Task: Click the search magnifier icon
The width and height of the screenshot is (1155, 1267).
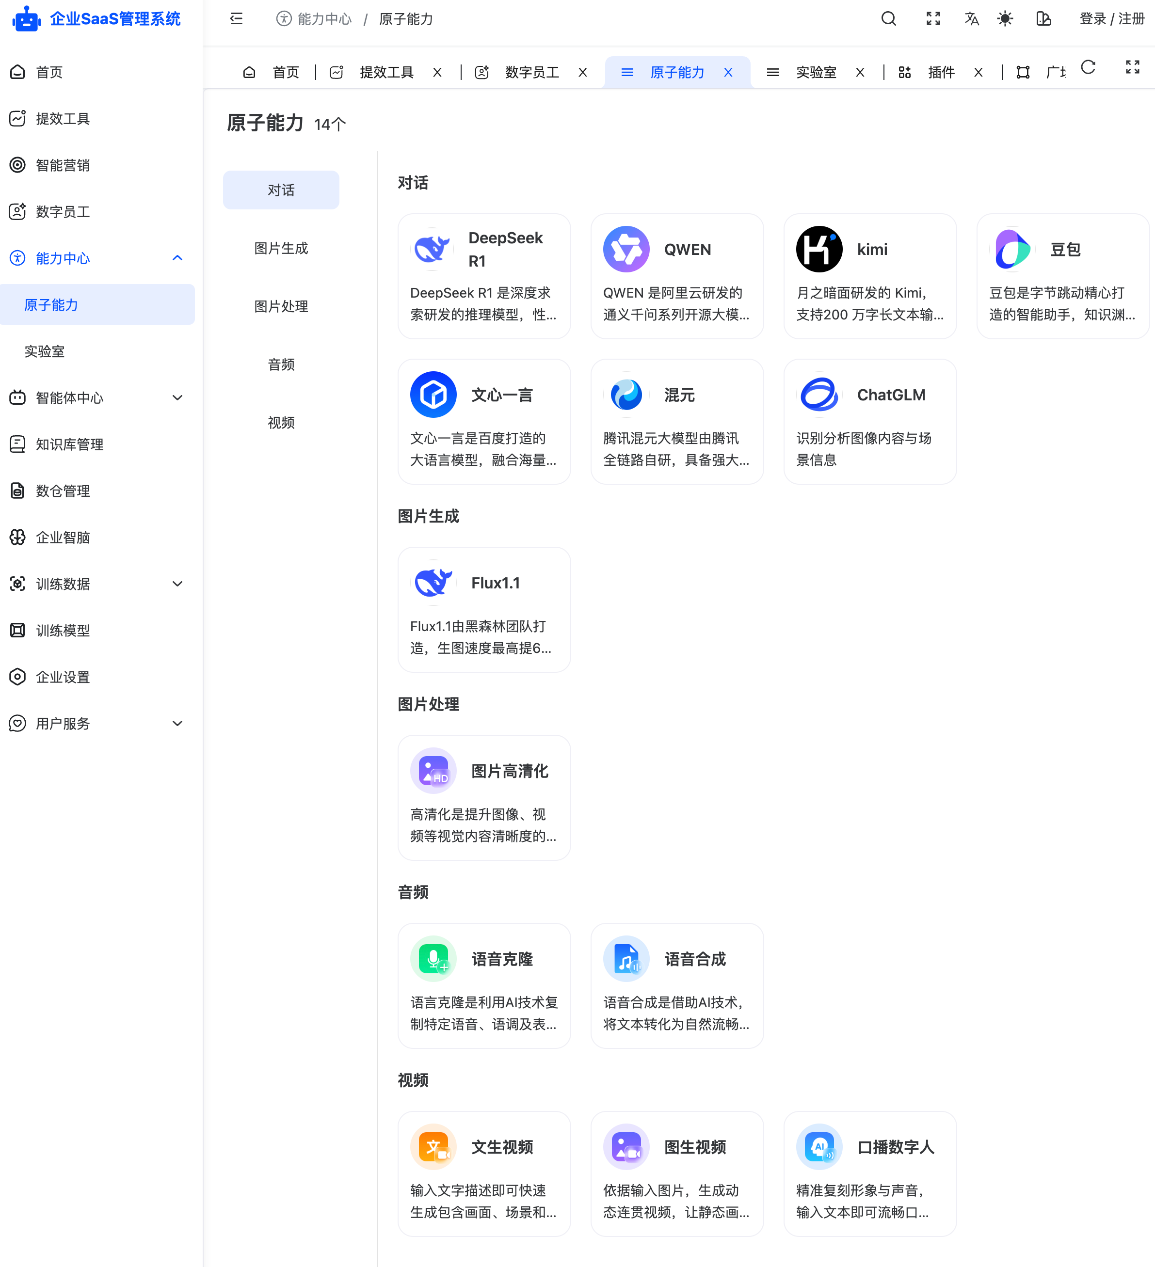Action: click(888, 19)
